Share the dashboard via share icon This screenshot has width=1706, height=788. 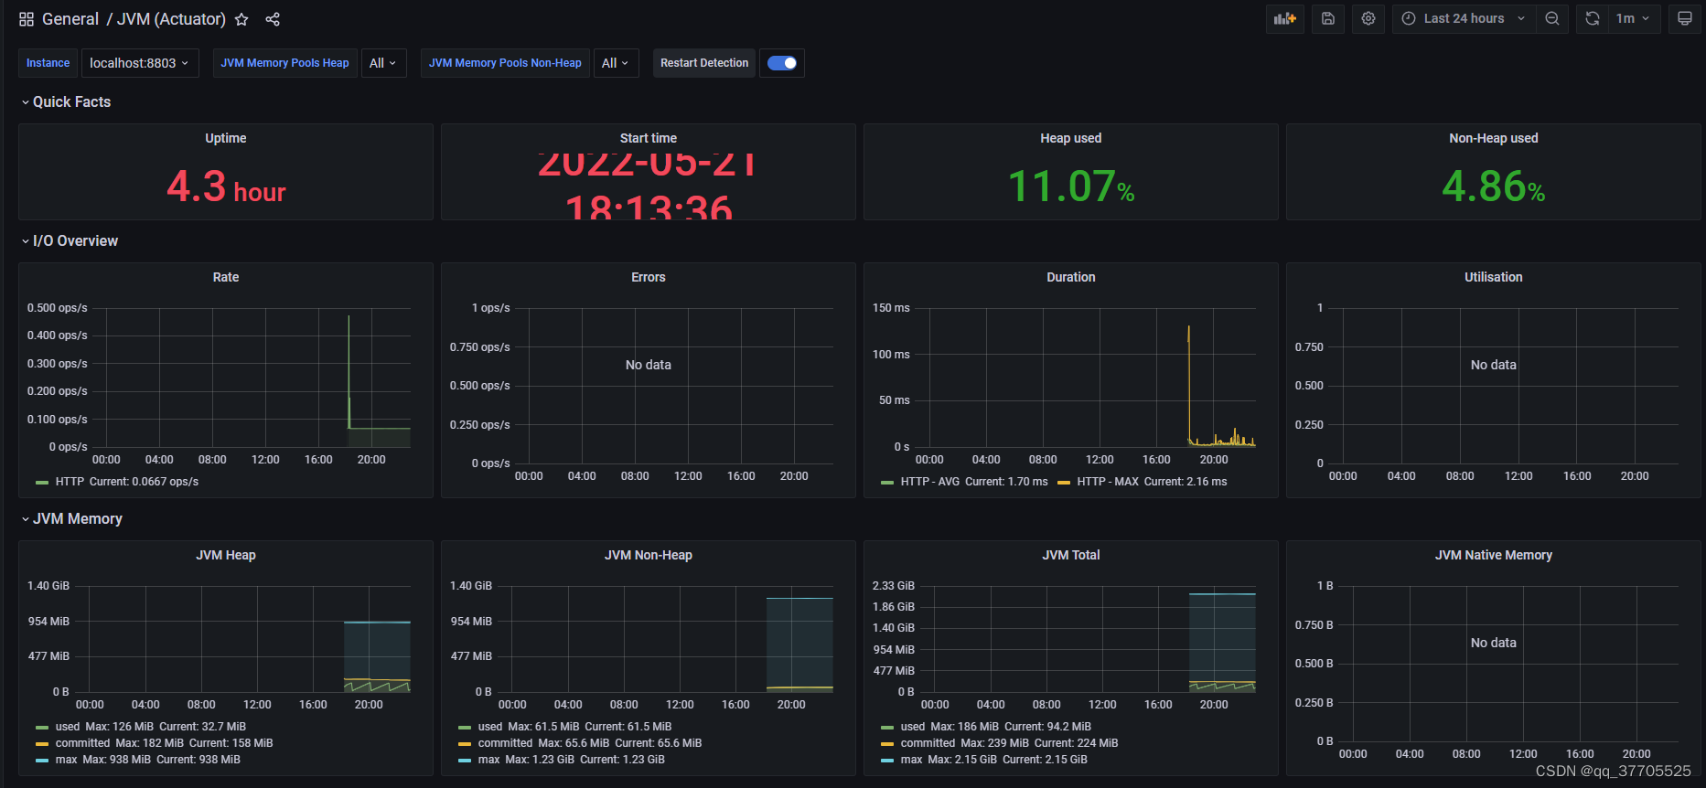pyautogui.click(x=273, y=19)
